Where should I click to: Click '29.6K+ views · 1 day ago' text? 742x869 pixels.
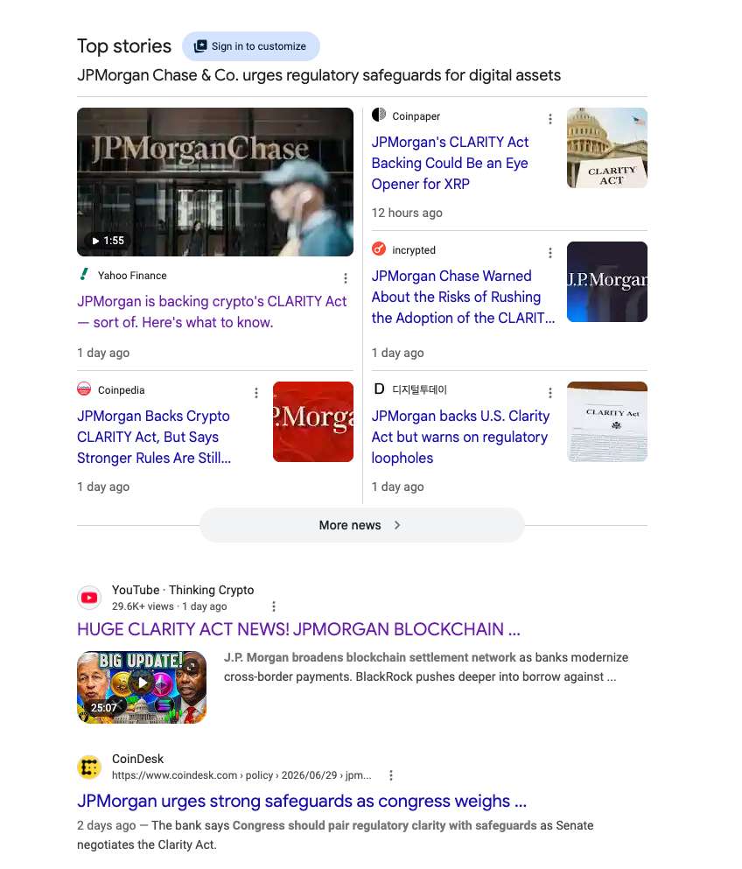tap(170, 606)
